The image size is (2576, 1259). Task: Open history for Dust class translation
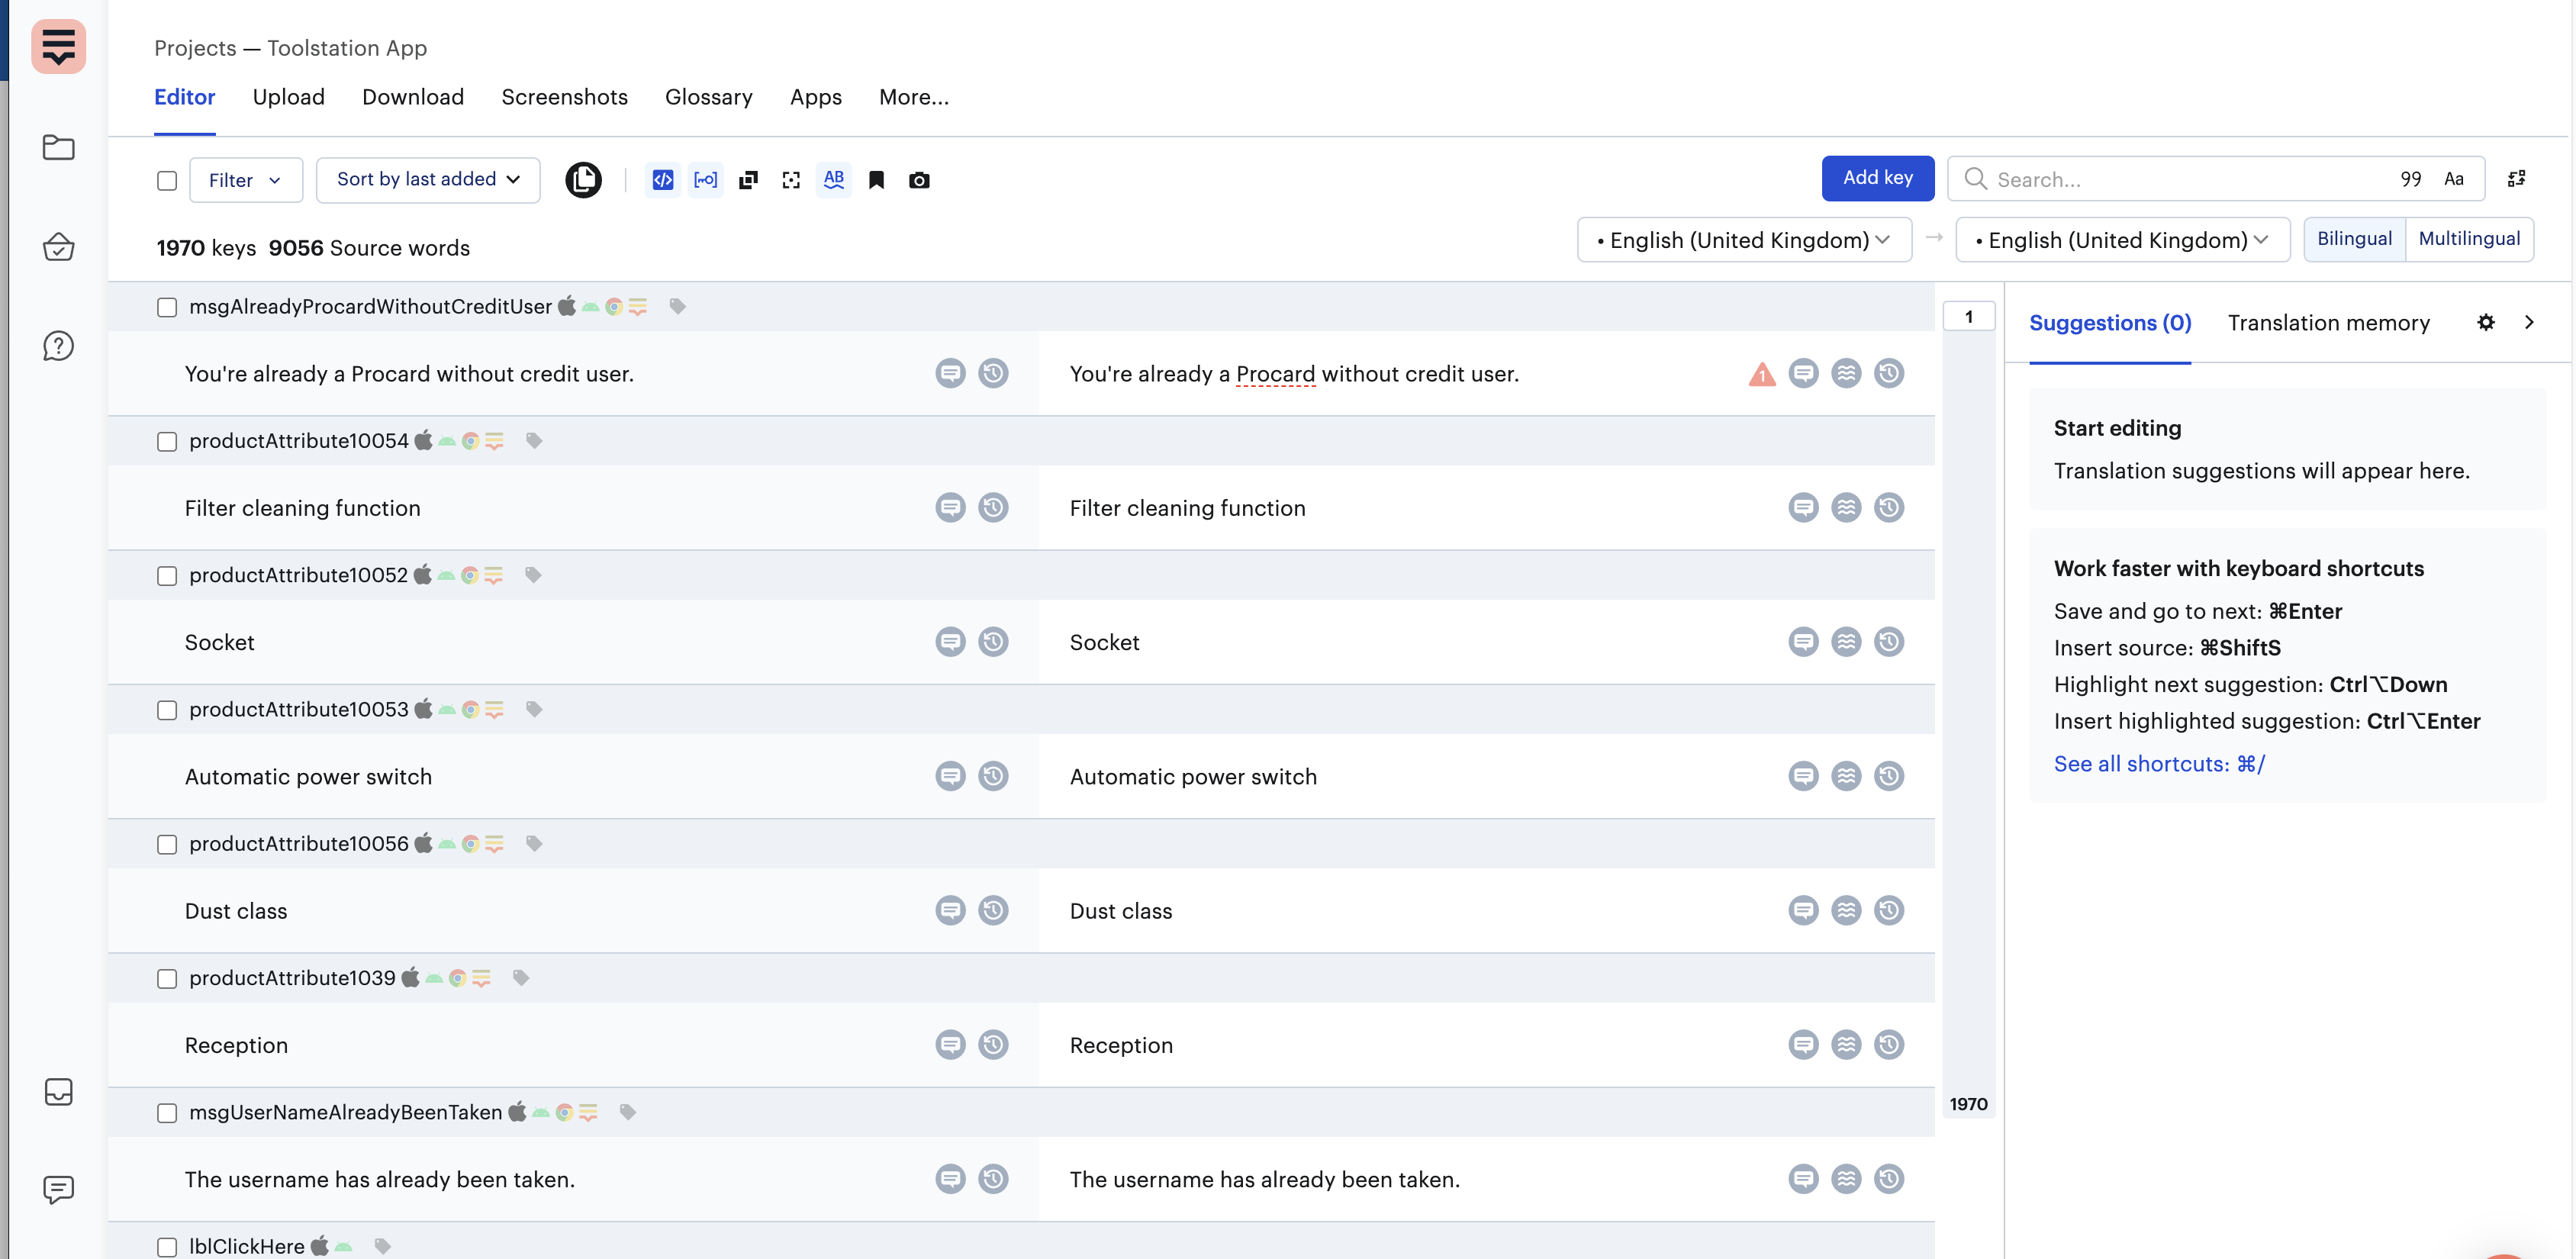pos(1888,910)
